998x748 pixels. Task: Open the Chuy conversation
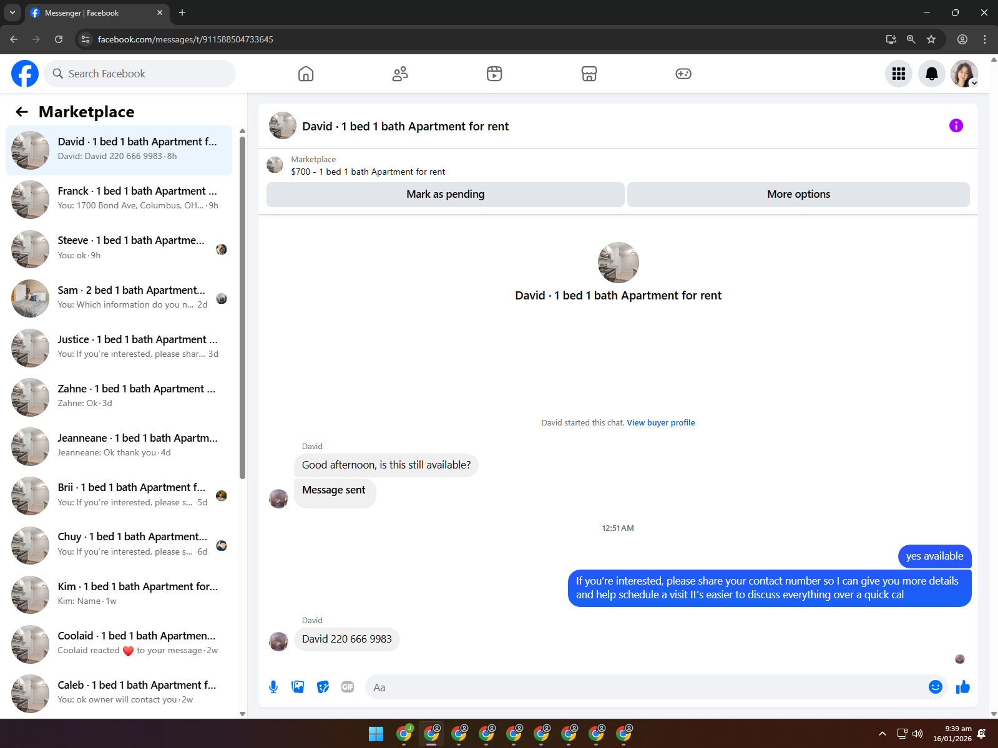(x=119, y=545)
